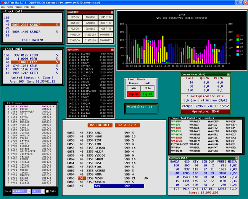Click the Operatore IR4M bar

[205, 112]
